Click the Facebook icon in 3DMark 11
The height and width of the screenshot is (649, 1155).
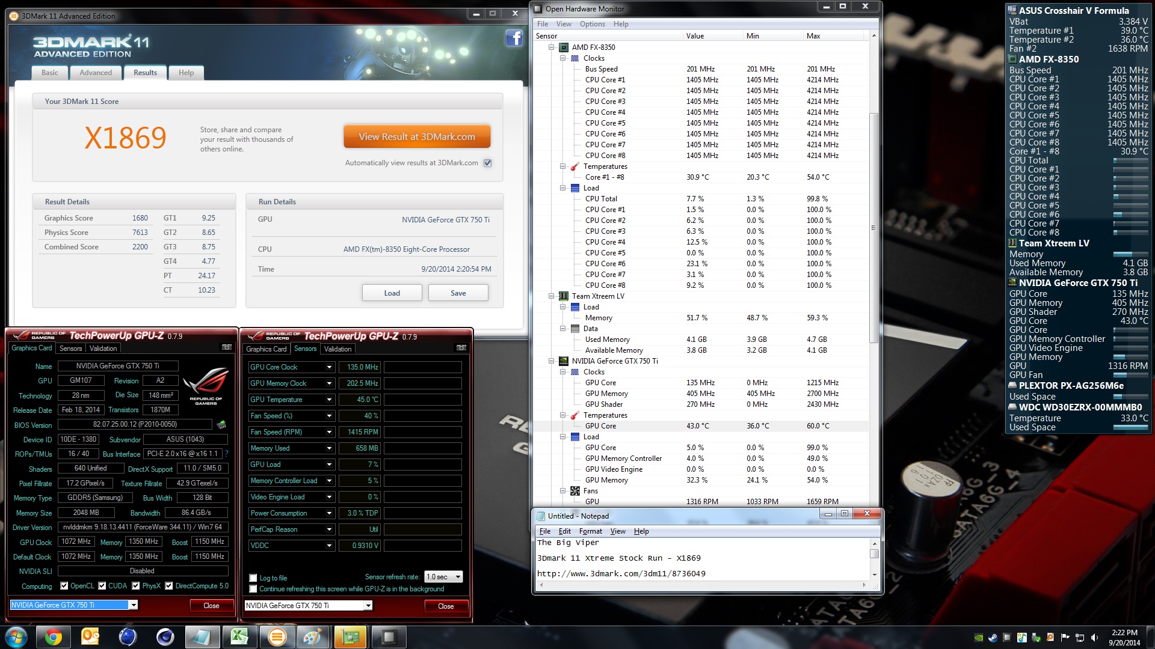(514, 38)
